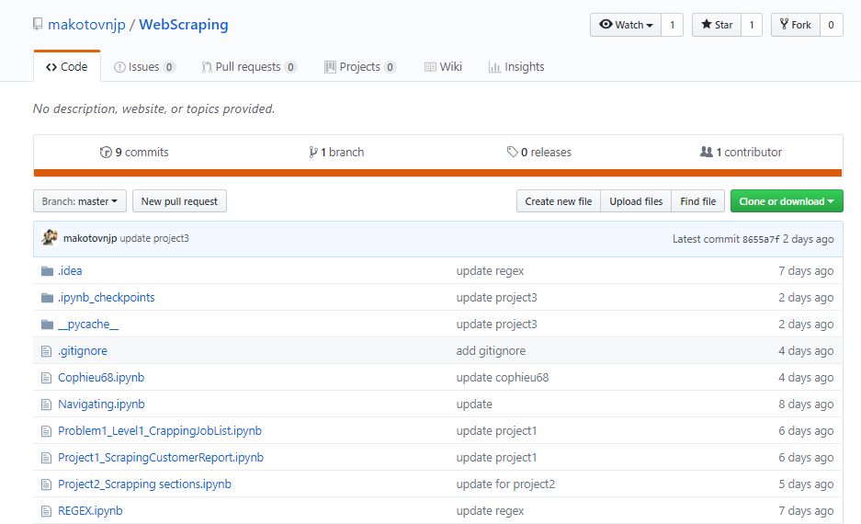Click the Fork button text
The height and width of the screenshot is (524, 861).
801,25
